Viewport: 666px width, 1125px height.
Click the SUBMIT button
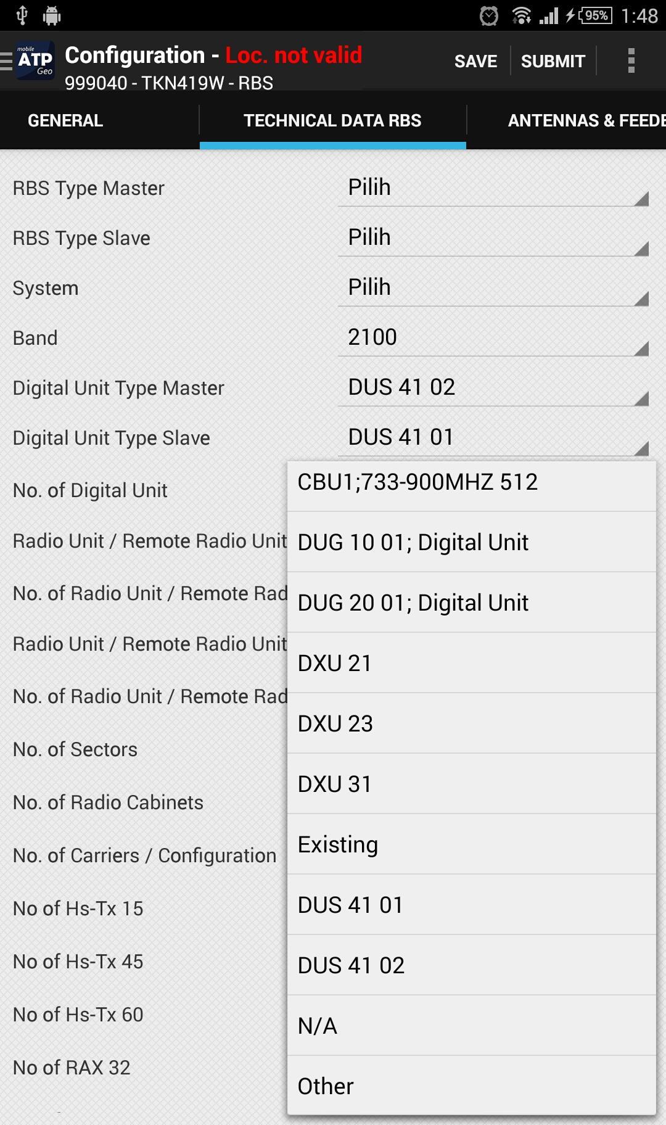(x=553, y=61)
